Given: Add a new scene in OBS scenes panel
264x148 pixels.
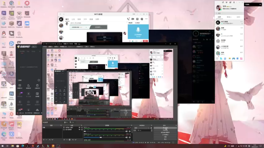Looking at the screenshot, I should click(x=44, y=139).
